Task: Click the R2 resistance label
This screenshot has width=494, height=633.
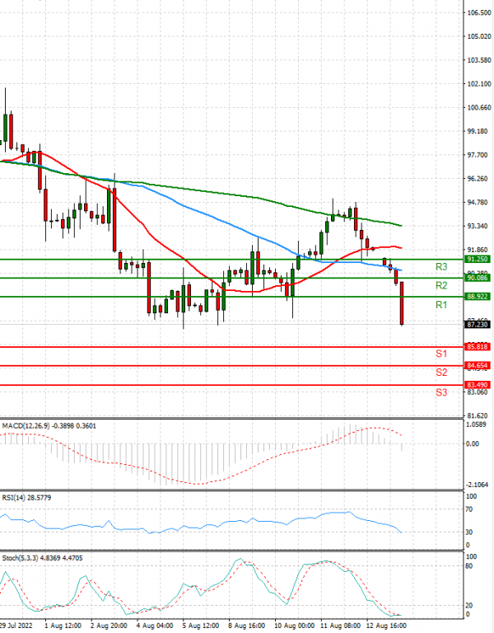Action: pos(441,285)
